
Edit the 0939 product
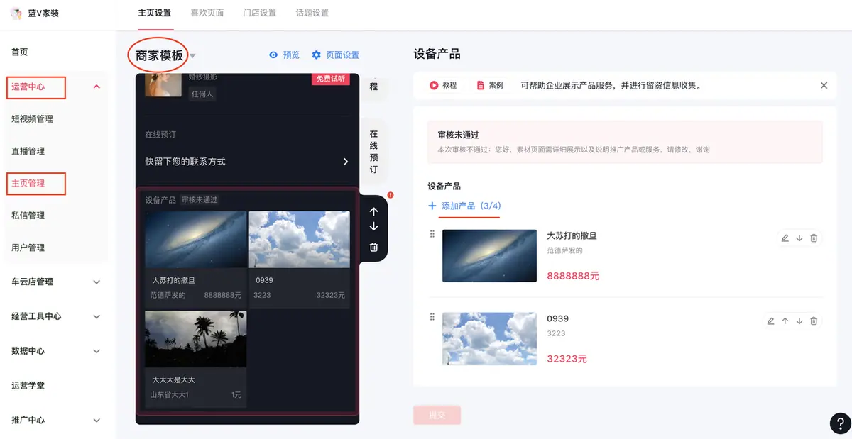[x=770, y=321]
